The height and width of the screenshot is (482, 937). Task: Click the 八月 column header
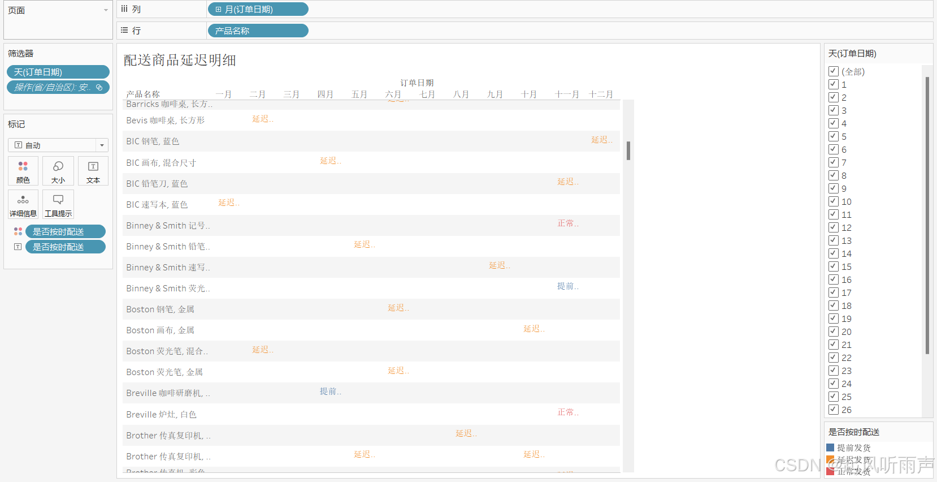[x=461, y=94]
